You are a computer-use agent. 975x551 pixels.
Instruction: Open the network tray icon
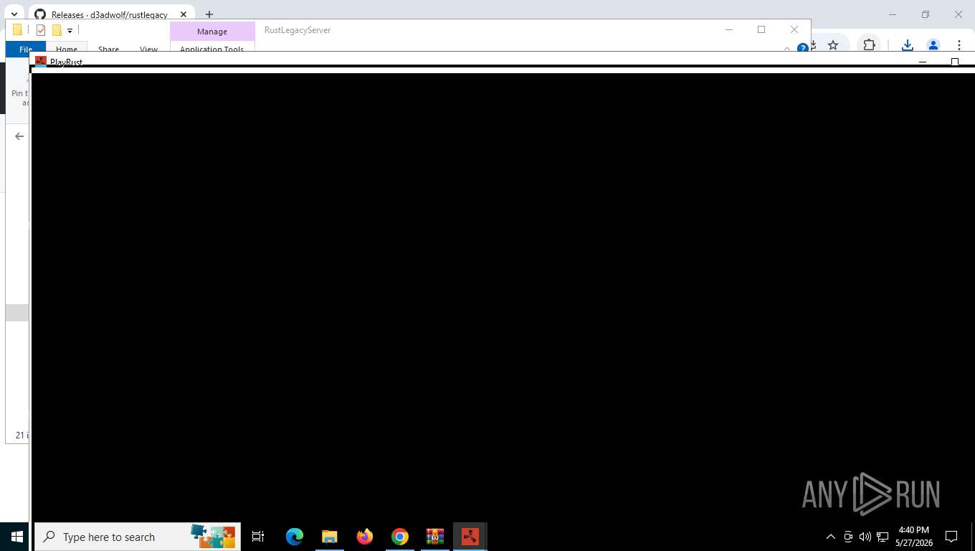coord(883,537)
